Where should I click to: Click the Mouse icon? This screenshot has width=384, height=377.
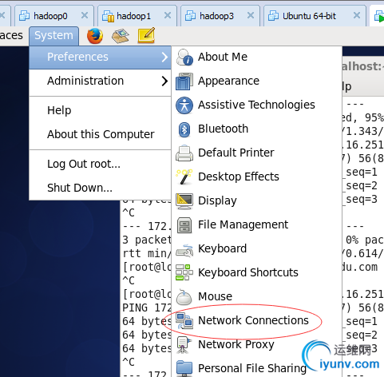[184, 297]
